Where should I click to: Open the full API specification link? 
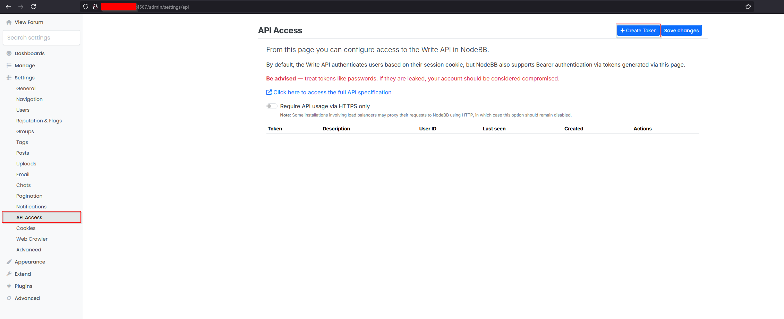pyautogui.click(x=332, y=92)
